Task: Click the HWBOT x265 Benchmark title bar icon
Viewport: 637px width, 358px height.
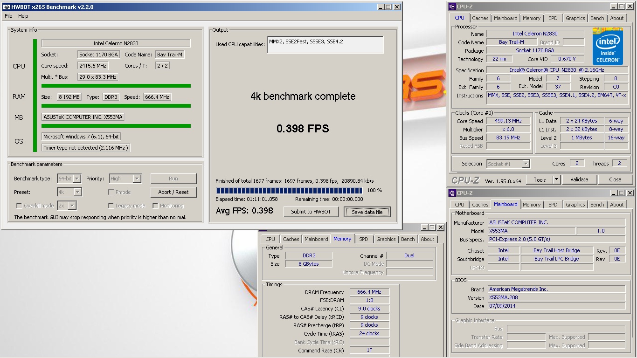Action: click(7, 7)
